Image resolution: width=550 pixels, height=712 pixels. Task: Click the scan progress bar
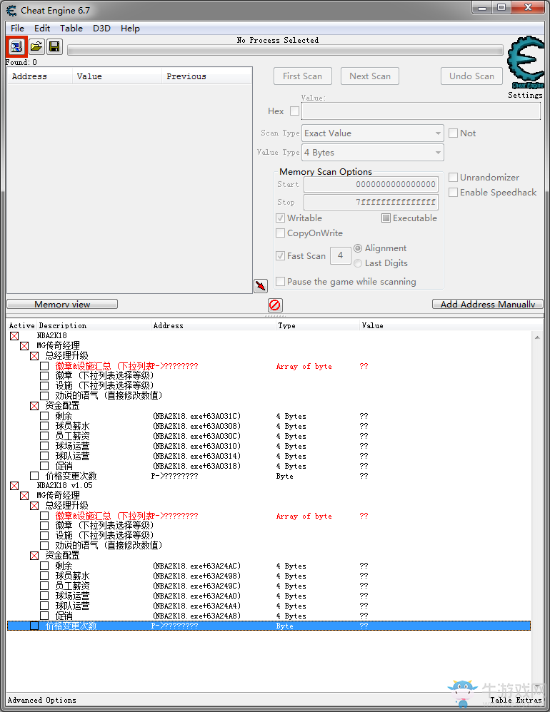pyautogui.click(x=285, y=50)
